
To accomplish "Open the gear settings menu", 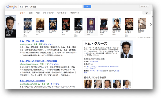I will point(147,13).
